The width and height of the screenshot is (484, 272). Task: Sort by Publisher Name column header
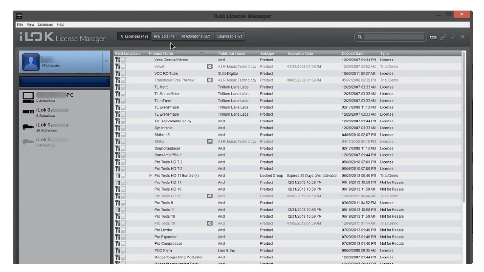click(x=231, y=54)
